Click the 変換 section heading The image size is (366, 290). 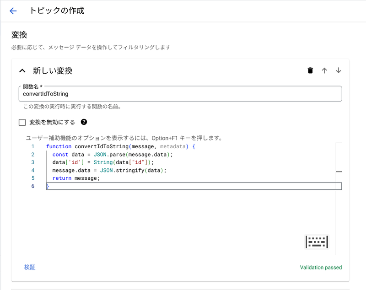(19, 35)
